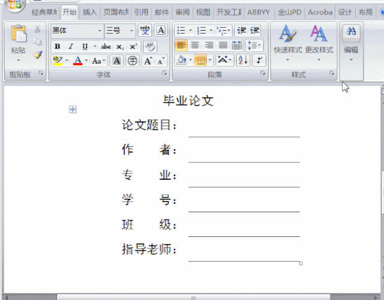Center align text
The image size is (384, 300).
click(195, 45)
